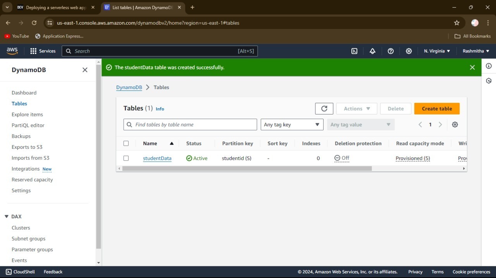Open the Actions dropdown
The height and width of the screenshot is (278, 496).
[x=356, y=109]
